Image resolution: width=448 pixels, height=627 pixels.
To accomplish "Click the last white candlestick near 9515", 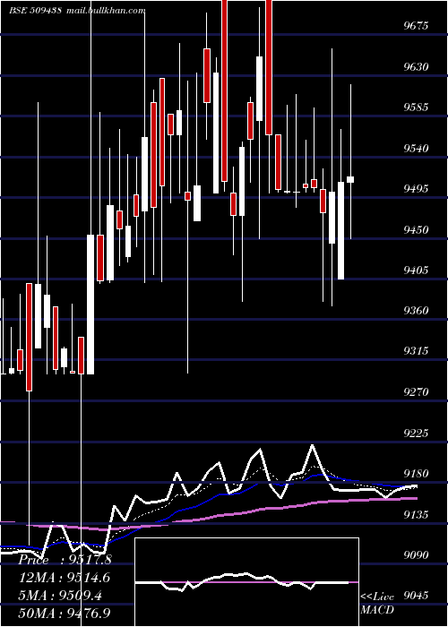I will (x=350, y=179).
